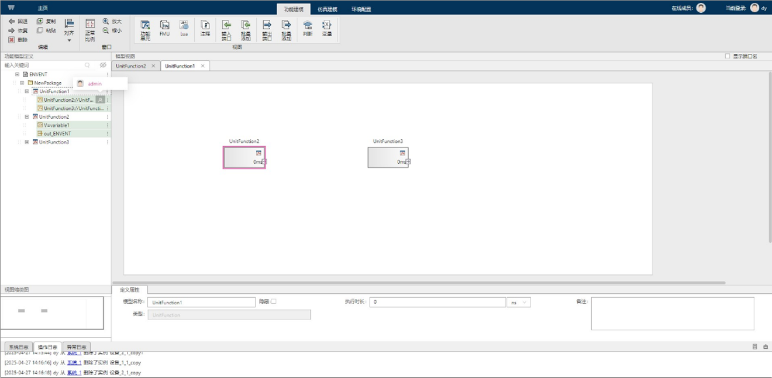Click the 输入端口 input port icon
The width and height of the screenshot is (772, 378).
[226, 29]
